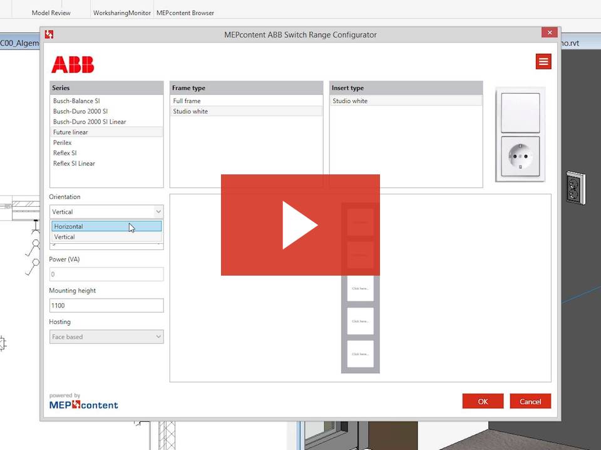Select Horizontal in the Orientation dropdown list
The image size is (601, 450).
[106, 226]
